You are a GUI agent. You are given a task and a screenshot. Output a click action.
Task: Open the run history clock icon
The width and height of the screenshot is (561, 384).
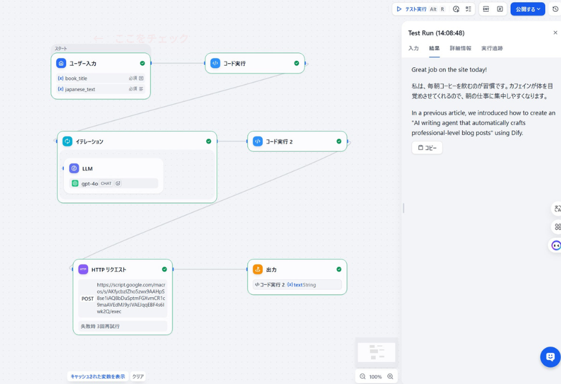tap(456, 9)
